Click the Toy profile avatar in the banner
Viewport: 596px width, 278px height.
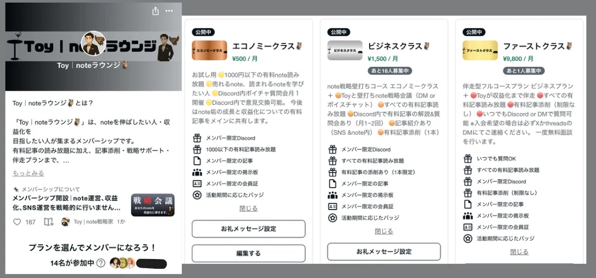(93, 43)
